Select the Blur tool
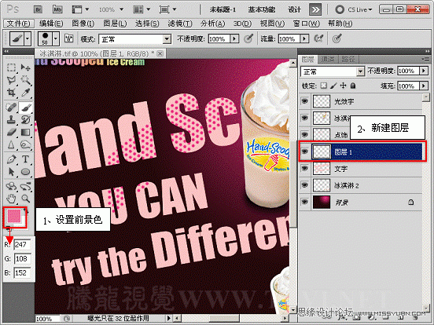This screenshot has height=325, width=434. (11, 144)
